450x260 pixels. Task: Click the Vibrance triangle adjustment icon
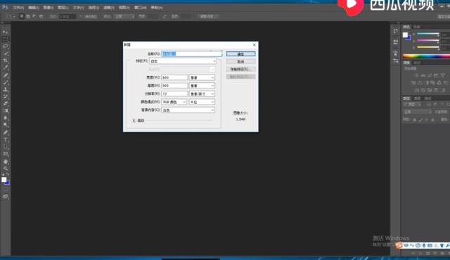pyautogui.click(x=443, y=76)
